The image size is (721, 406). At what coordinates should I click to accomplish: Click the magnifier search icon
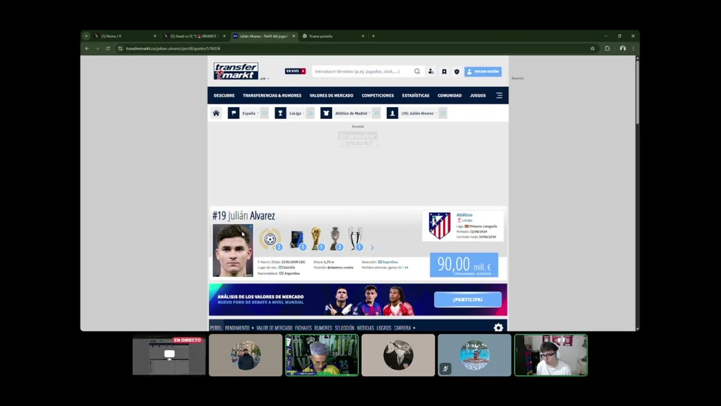point(417,72)
